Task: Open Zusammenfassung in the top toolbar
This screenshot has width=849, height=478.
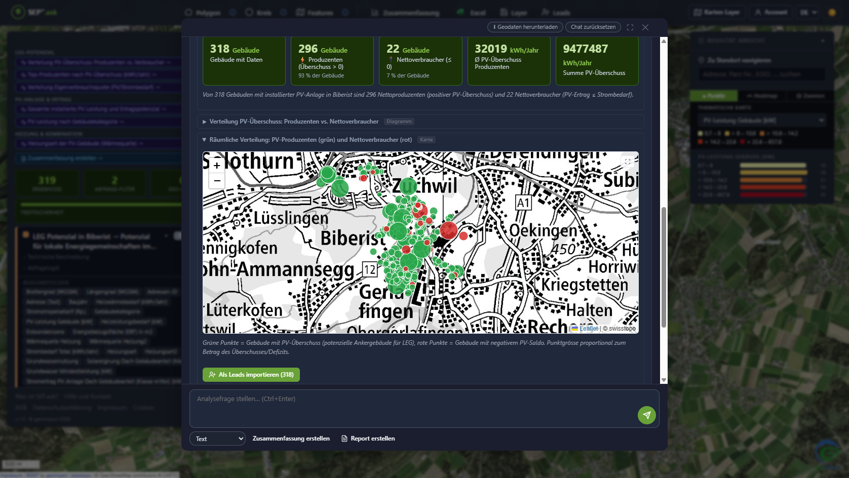Action: (x=405, y=13)
